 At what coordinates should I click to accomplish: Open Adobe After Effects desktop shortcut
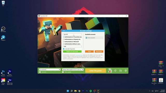coord(10,82)
